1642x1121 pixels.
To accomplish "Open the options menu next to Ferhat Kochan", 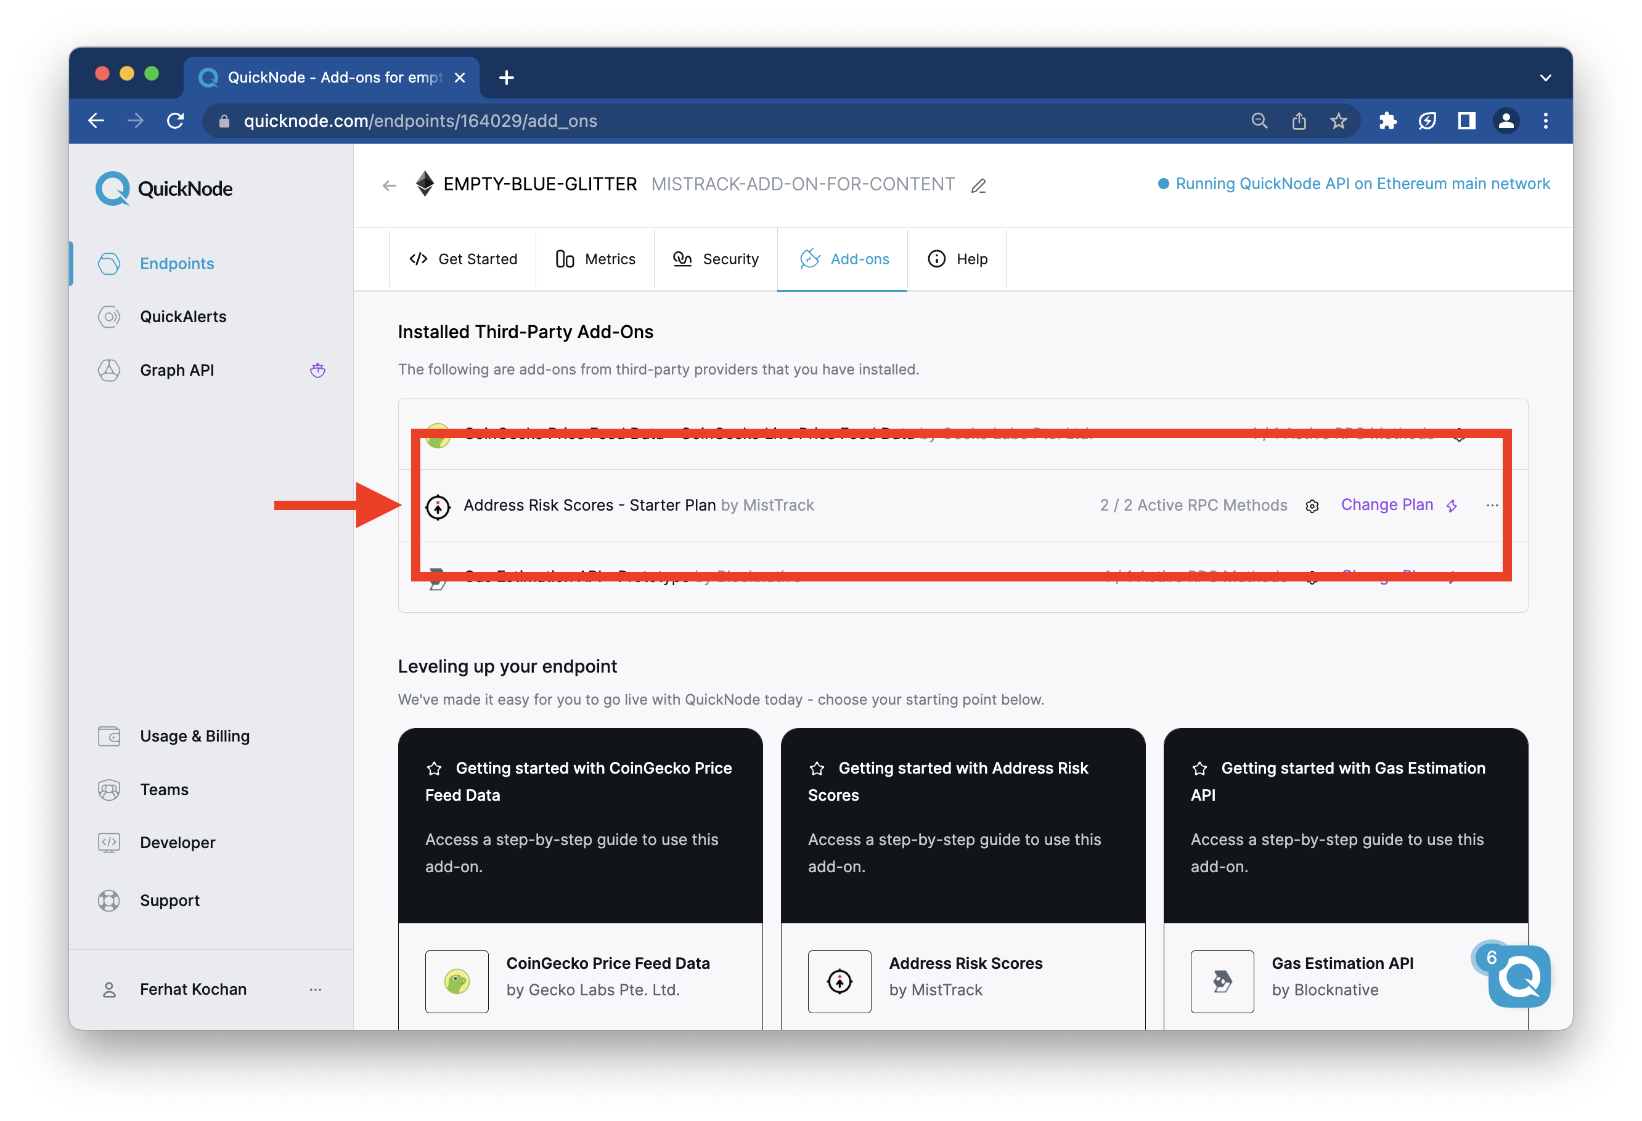I will point(315,989).
